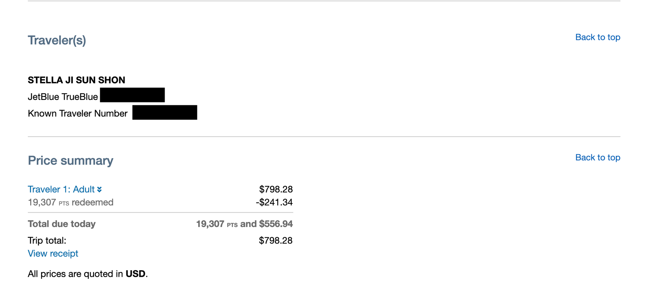Click the 19,307 pts redeemed line
Screen dimensions: 652x293
71,202
